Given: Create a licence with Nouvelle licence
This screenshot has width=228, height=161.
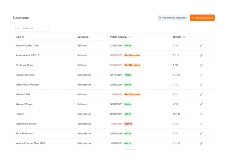Looking at the screenshot, I should point(202,18).
